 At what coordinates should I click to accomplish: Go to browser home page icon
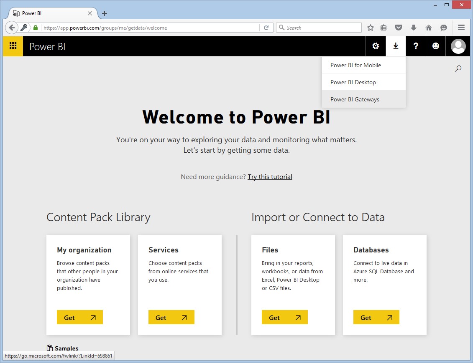click(x=428, y=28)
